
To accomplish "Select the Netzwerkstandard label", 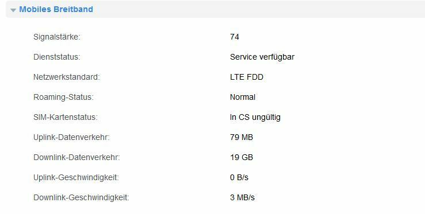I will coord(66,77).
